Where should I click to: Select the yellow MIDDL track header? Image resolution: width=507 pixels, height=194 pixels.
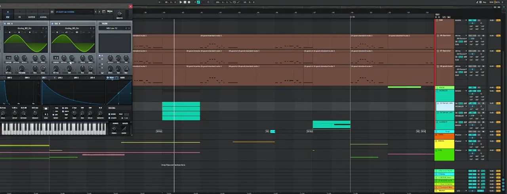[x=444, y=143]
